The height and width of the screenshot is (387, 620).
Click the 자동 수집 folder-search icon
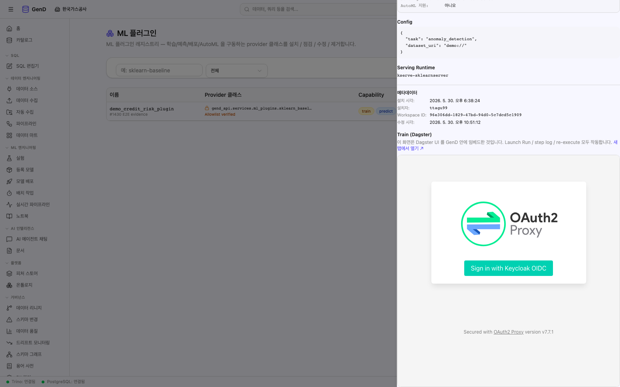coord(9,112)
